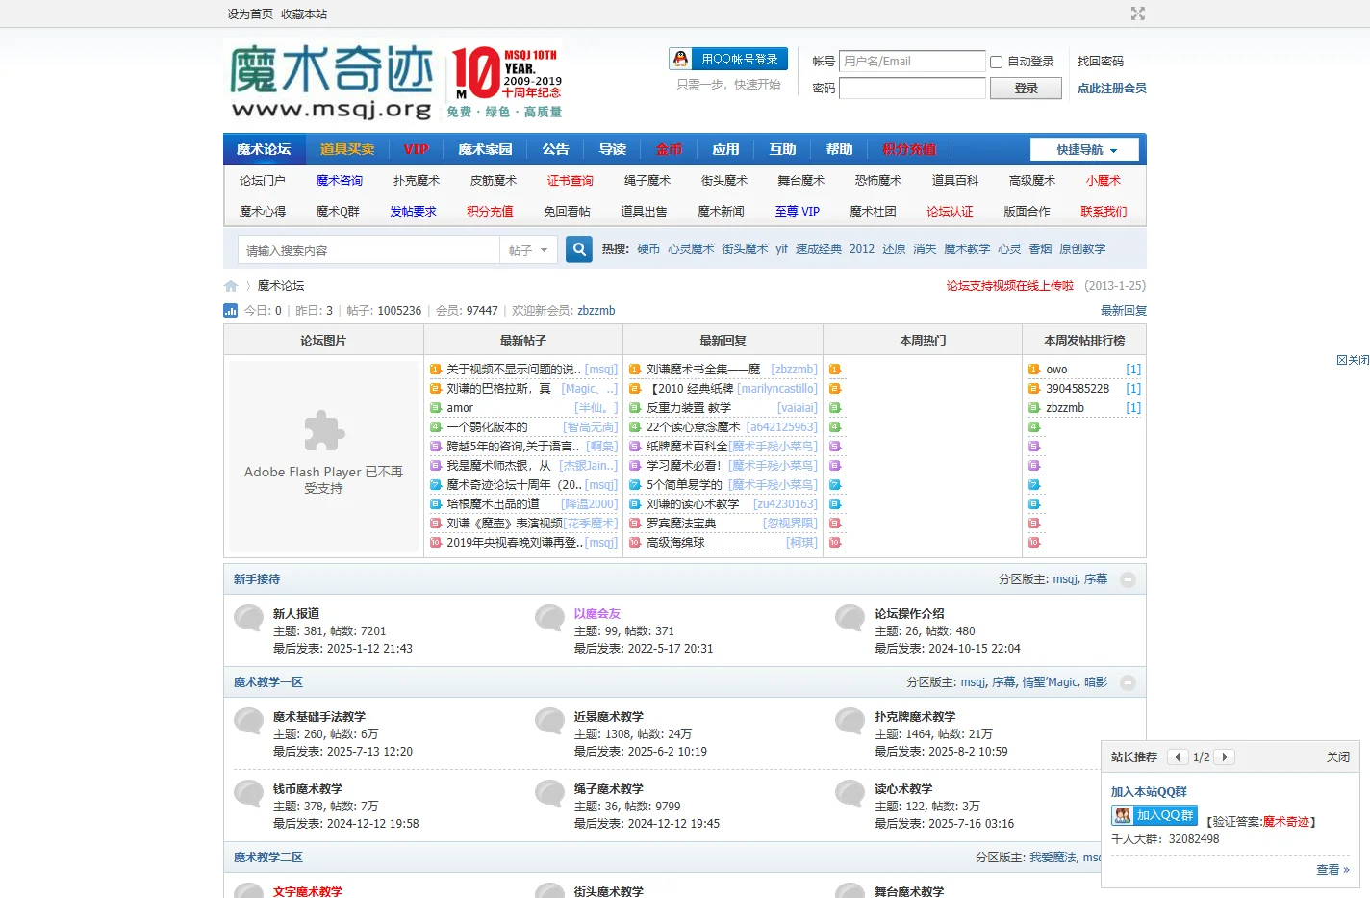
Task: Focus the search content input box
Action: pos(368,250)
